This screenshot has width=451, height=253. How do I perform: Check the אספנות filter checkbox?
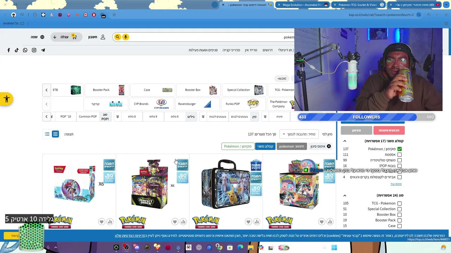(400, 155)
